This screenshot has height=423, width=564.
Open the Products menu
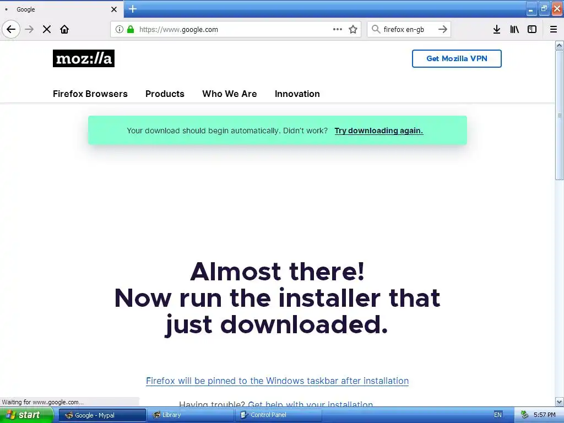(x=165, y=94)
